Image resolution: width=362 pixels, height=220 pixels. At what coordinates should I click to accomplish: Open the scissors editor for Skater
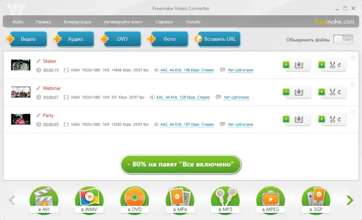[x=333, y=65]
